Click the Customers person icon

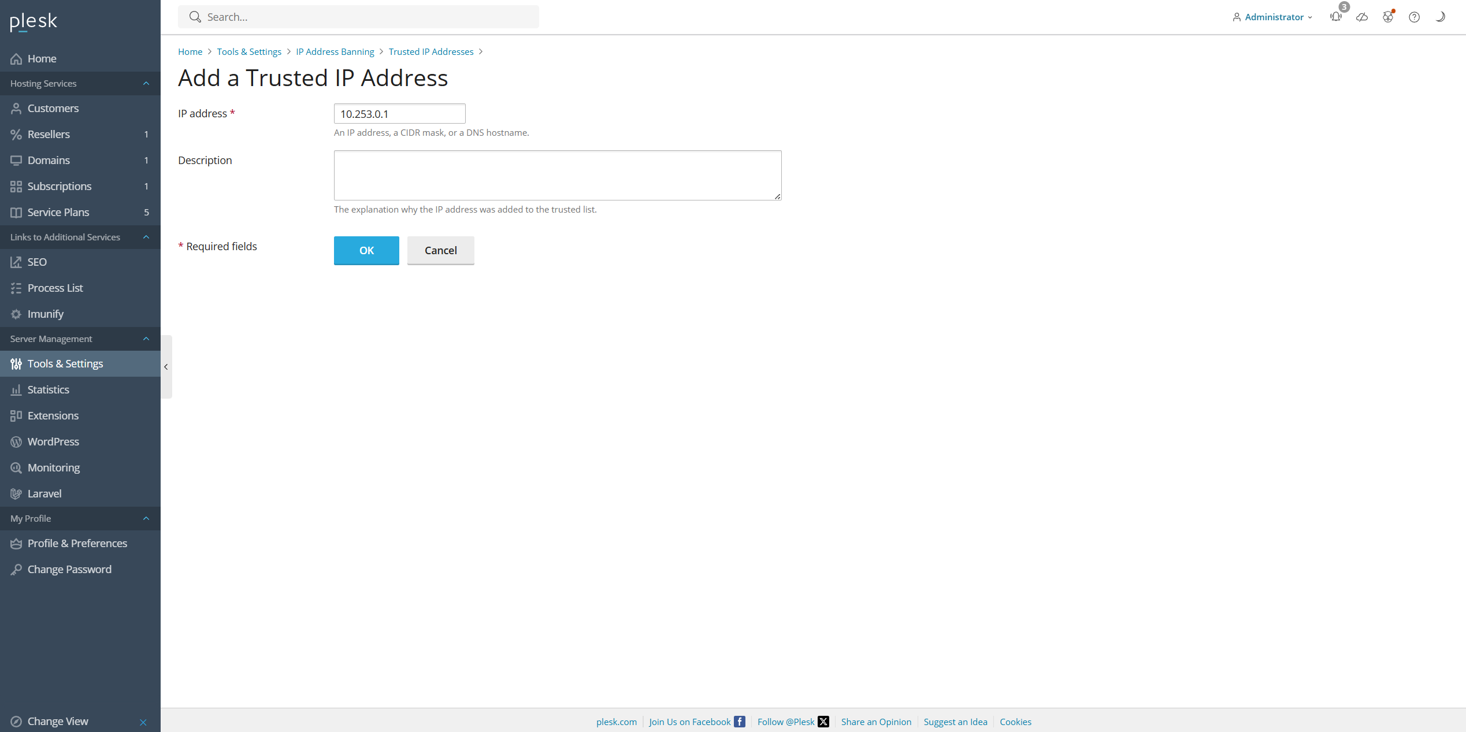(x=16, y=109)
